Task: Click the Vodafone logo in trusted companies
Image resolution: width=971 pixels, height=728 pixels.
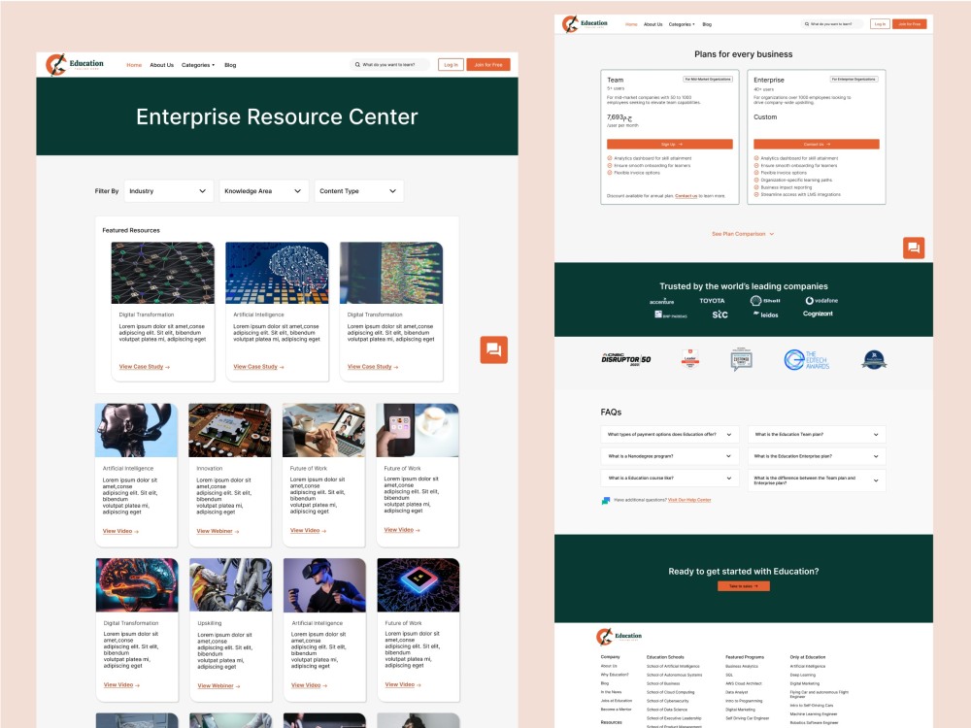Action: [821, 301]
